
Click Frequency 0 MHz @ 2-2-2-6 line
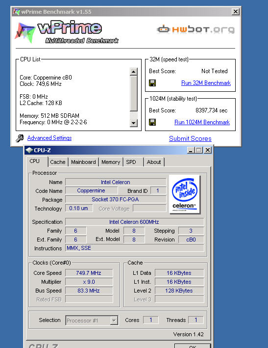(x=53, y=122)
